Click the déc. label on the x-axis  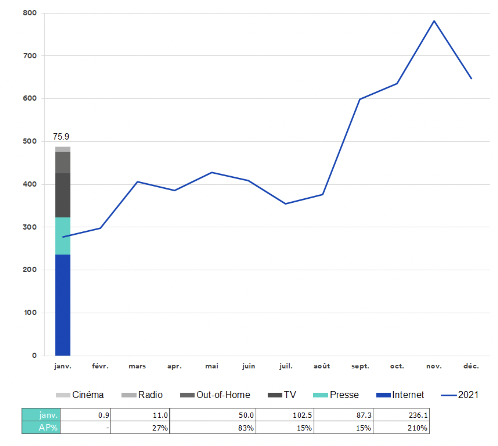point(471,366)
